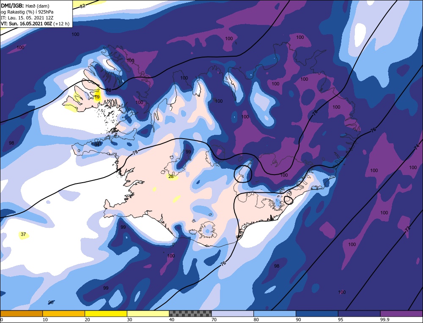Image resolution: width=423 pixels, height=323 pixels.
Task: Click the '78' contour label in northeast Iceland
Action: (315, 113)
